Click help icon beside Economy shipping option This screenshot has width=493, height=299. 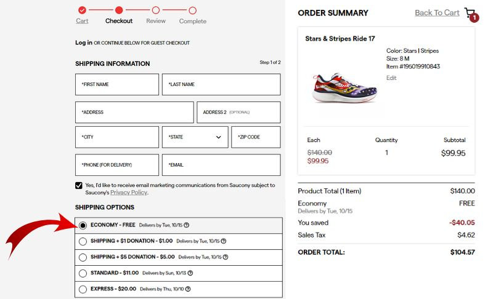pos(187,225)
